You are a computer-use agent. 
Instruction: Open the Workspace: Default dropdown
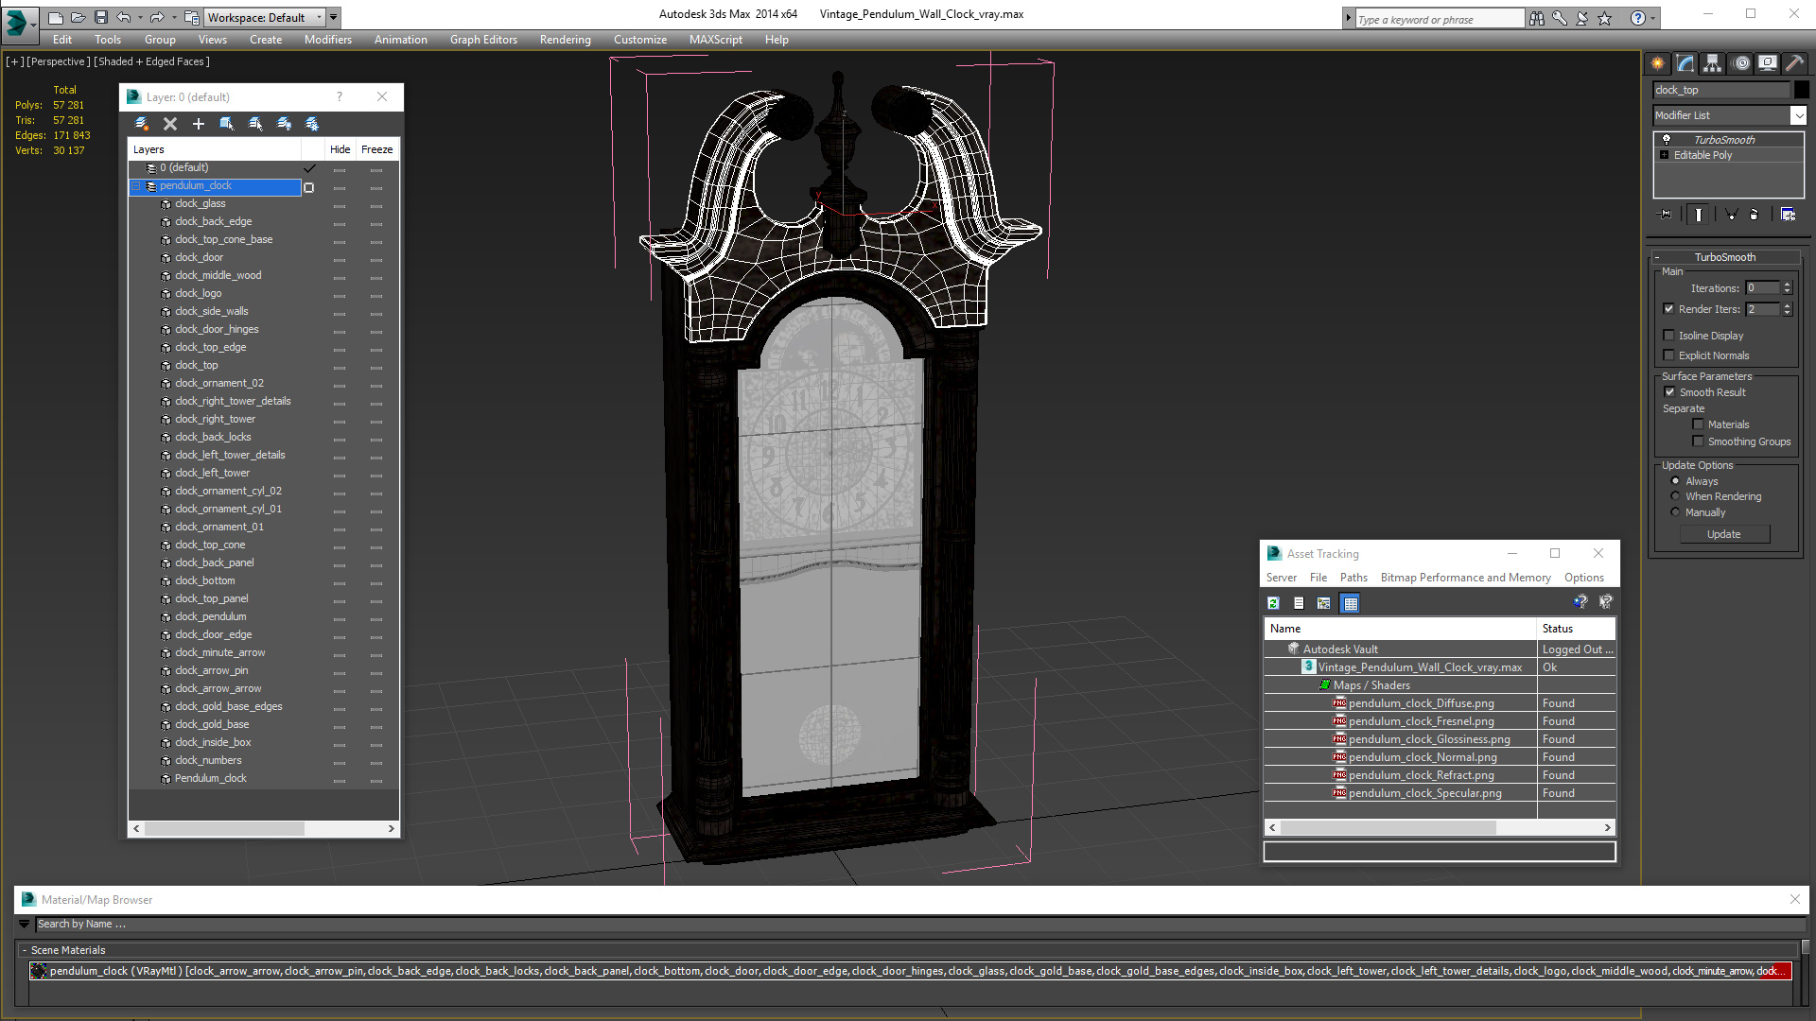click(265, 17)
